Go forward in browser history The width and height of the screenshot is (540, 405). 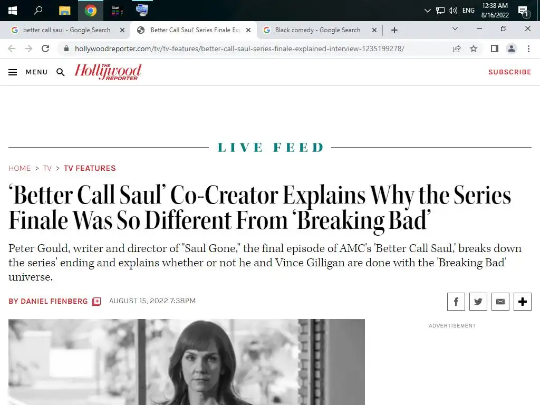coord(28,49)
